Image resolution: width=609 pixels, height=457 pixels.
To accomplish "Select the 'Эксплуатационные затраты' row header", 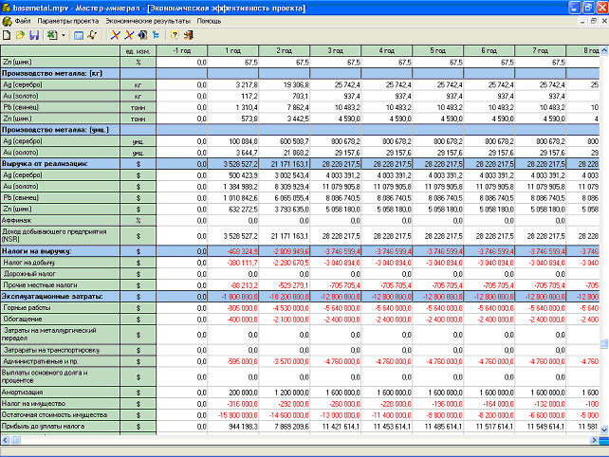I will click(x=59, y=297).
